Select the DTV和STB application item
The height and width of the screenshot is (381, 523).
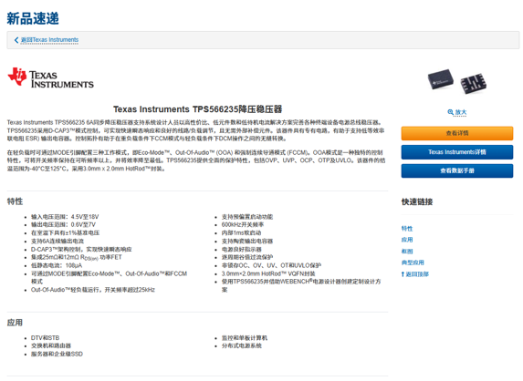pyautogui.click(x=45, y=337)
